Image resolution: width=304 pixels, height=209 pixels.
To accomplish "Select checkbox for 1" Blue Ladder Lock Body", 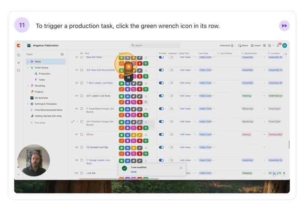I will [82, 83].
